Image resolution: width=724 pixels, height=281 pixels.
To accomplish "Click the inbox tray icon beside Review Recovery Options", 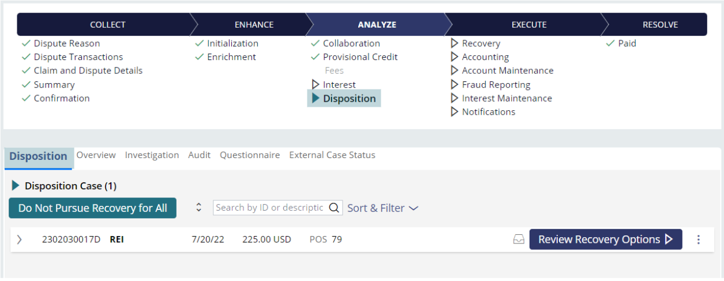I will (519, 239).
